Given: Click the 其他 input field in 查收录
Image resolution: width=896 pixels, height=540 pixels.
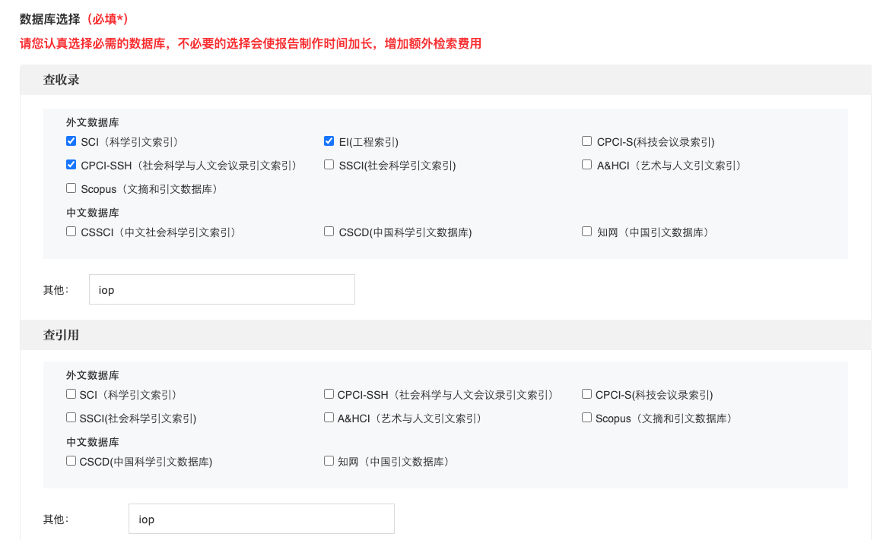Looking at the screenshot, I should click(221, 289).
